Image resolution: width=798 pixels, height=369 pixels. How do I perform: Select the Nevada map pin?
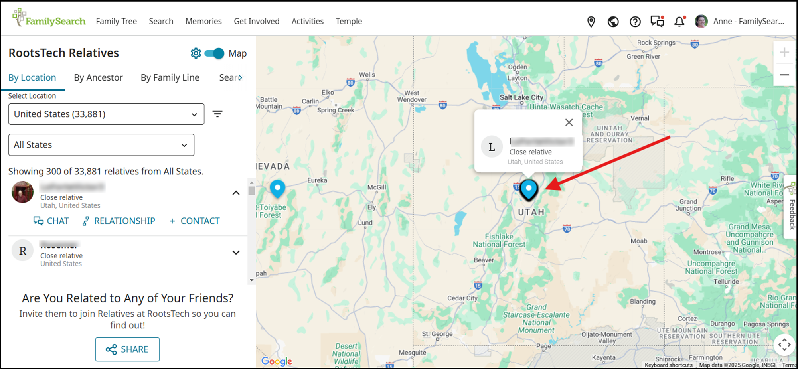pos(277,189)
